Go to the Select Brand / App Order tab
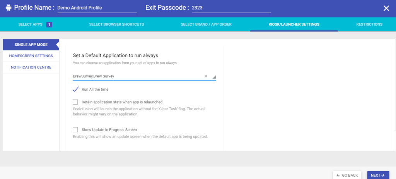The image size is (396, 179). 206,24
